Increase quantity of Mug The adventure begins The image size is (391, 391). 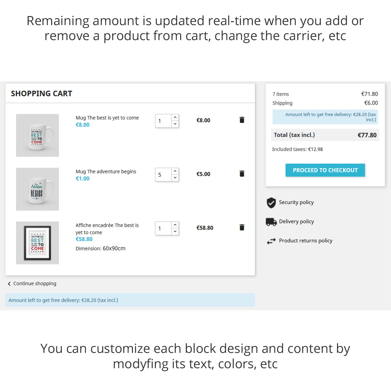(175, 171)
